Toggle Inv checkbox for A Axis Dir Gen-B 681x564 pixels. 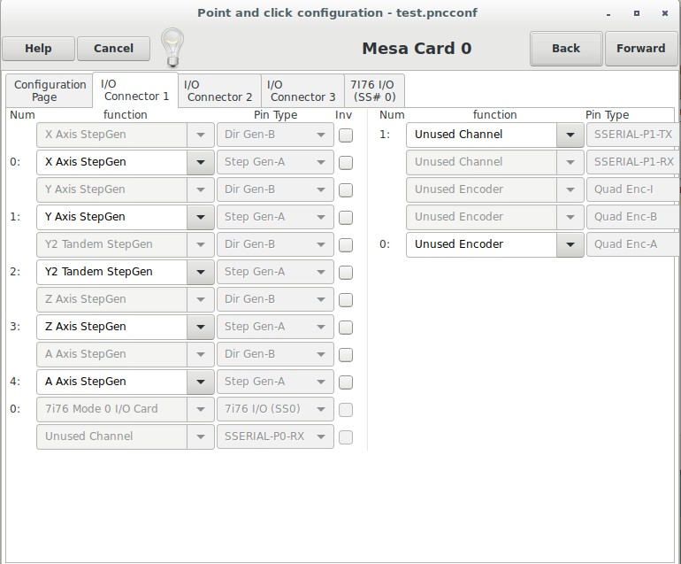tap(346, 354)
